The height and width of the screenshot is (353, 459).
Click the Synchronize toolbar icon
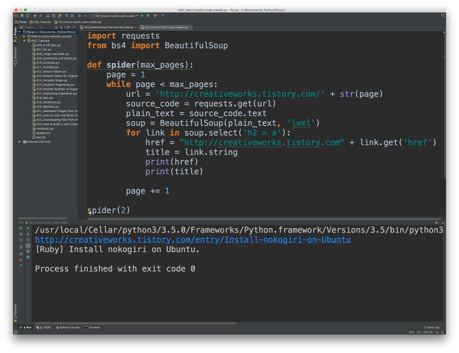pos(28,16)
